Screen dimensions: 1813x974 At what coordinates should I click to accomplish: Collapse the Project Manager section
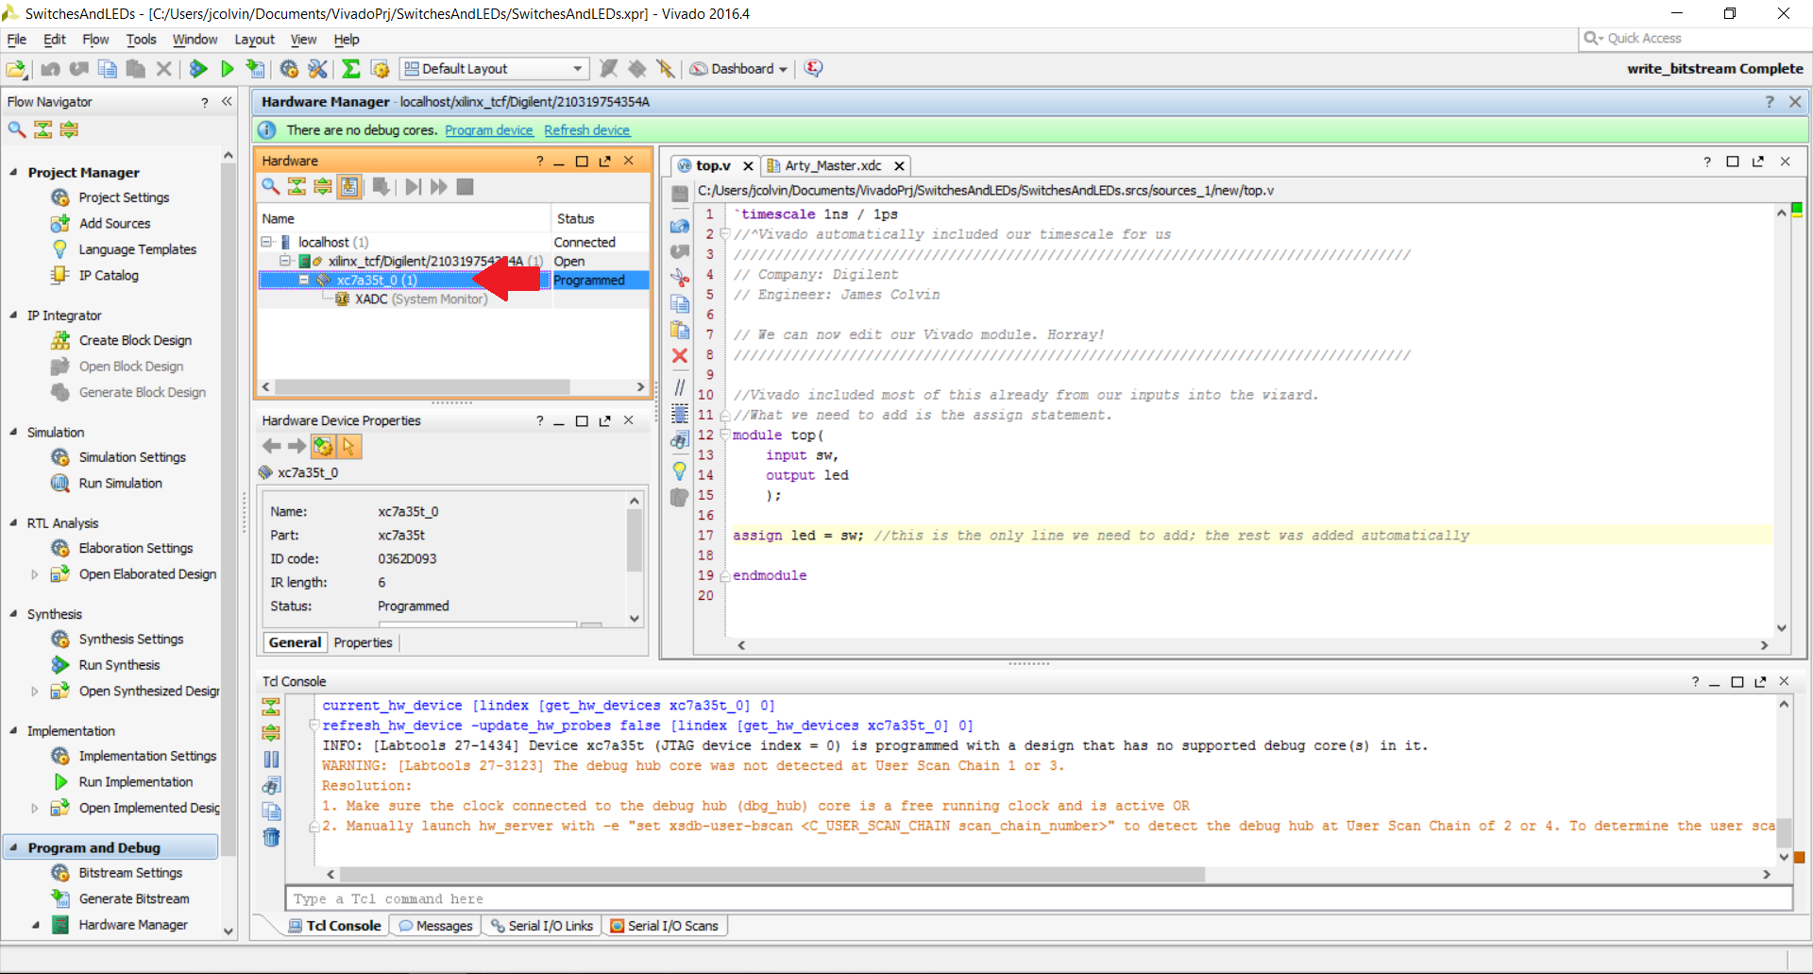pos(13,172)
